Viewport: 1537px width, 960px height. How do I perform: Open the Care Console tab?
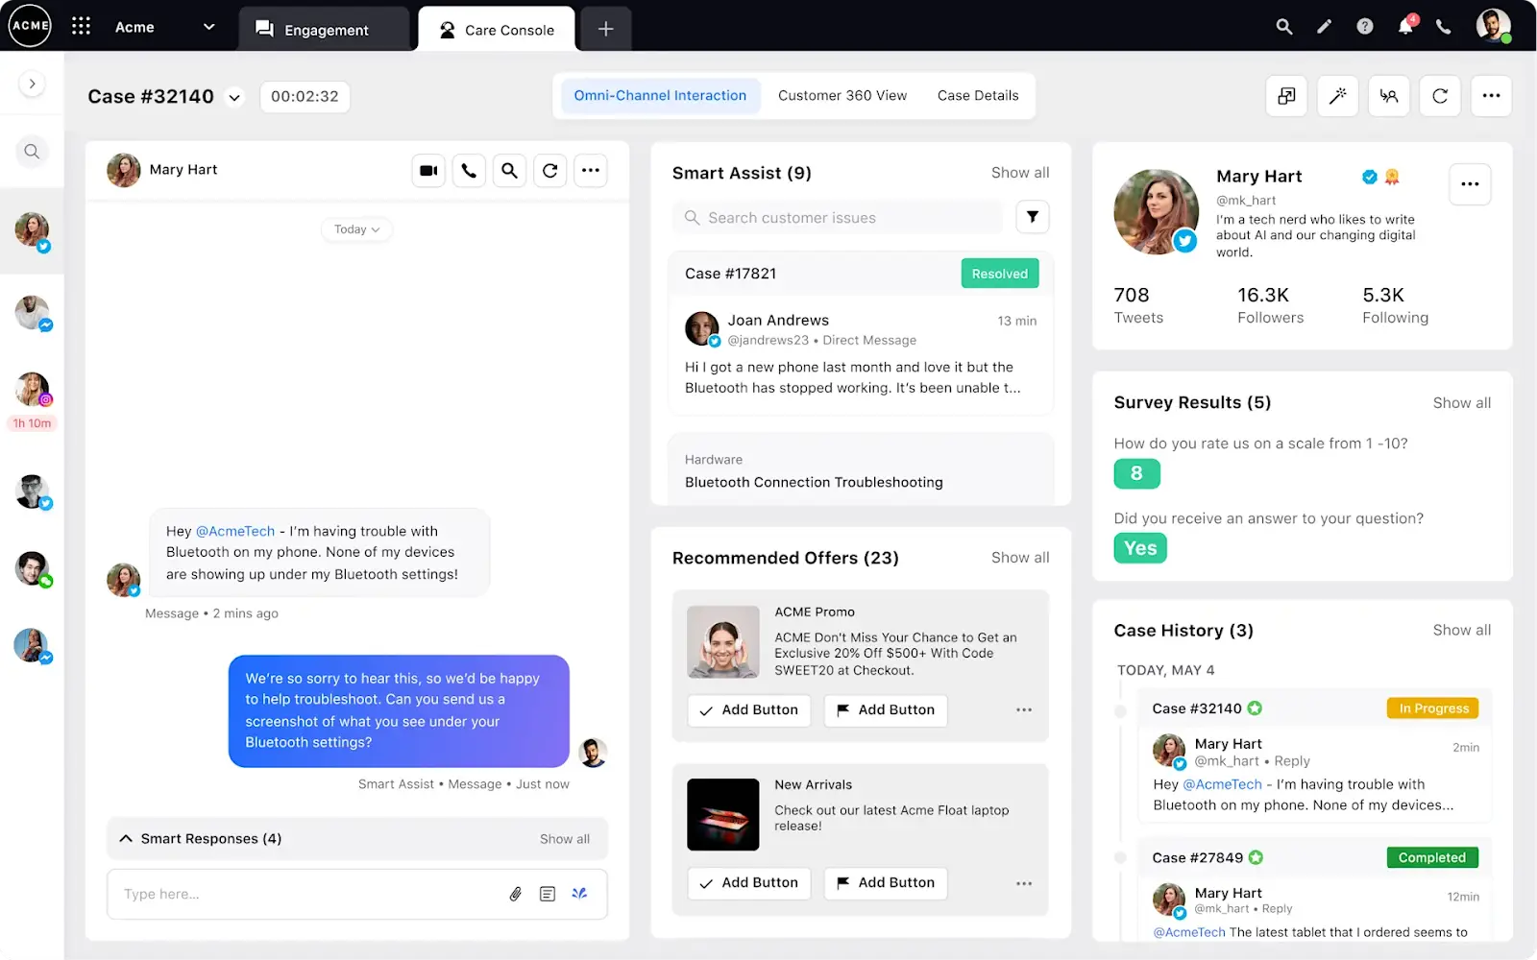click(496, 29)
